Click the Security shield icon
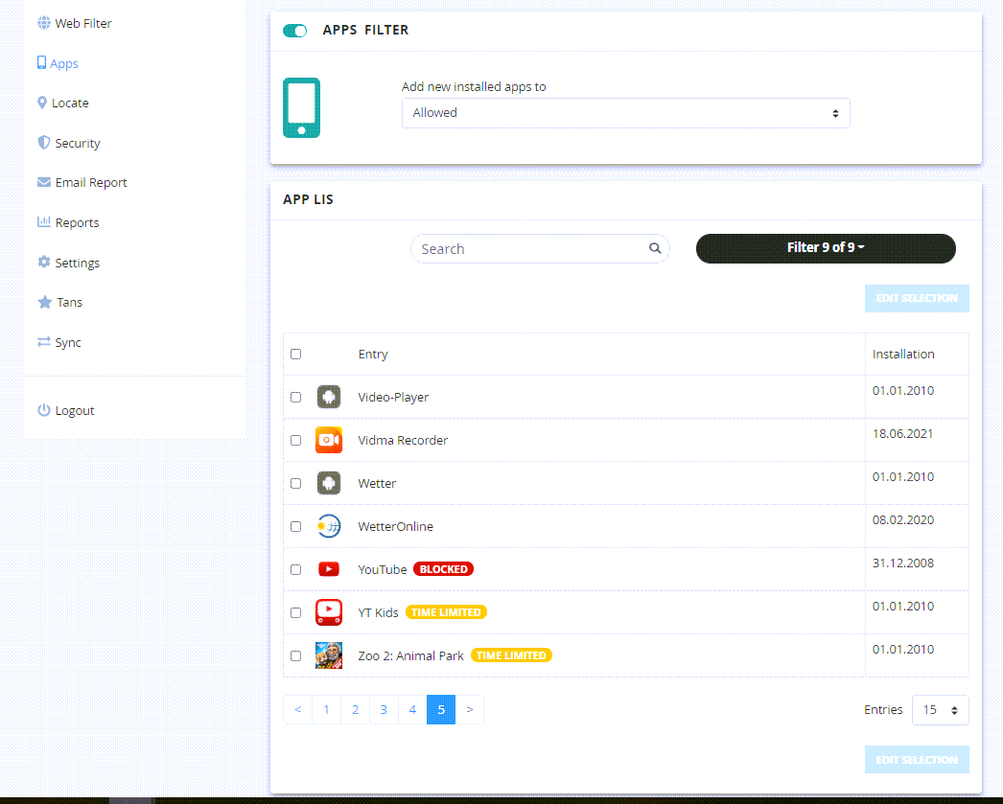1003x804 pixels. click(x=43, y=143)
